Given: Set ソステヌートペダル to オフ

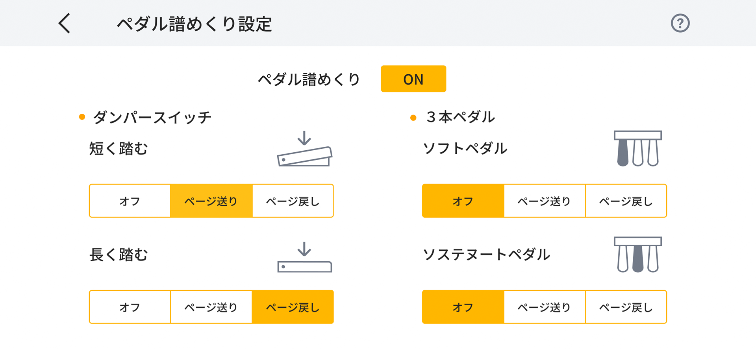Looking at the screenshot, I should pos(463,307).
